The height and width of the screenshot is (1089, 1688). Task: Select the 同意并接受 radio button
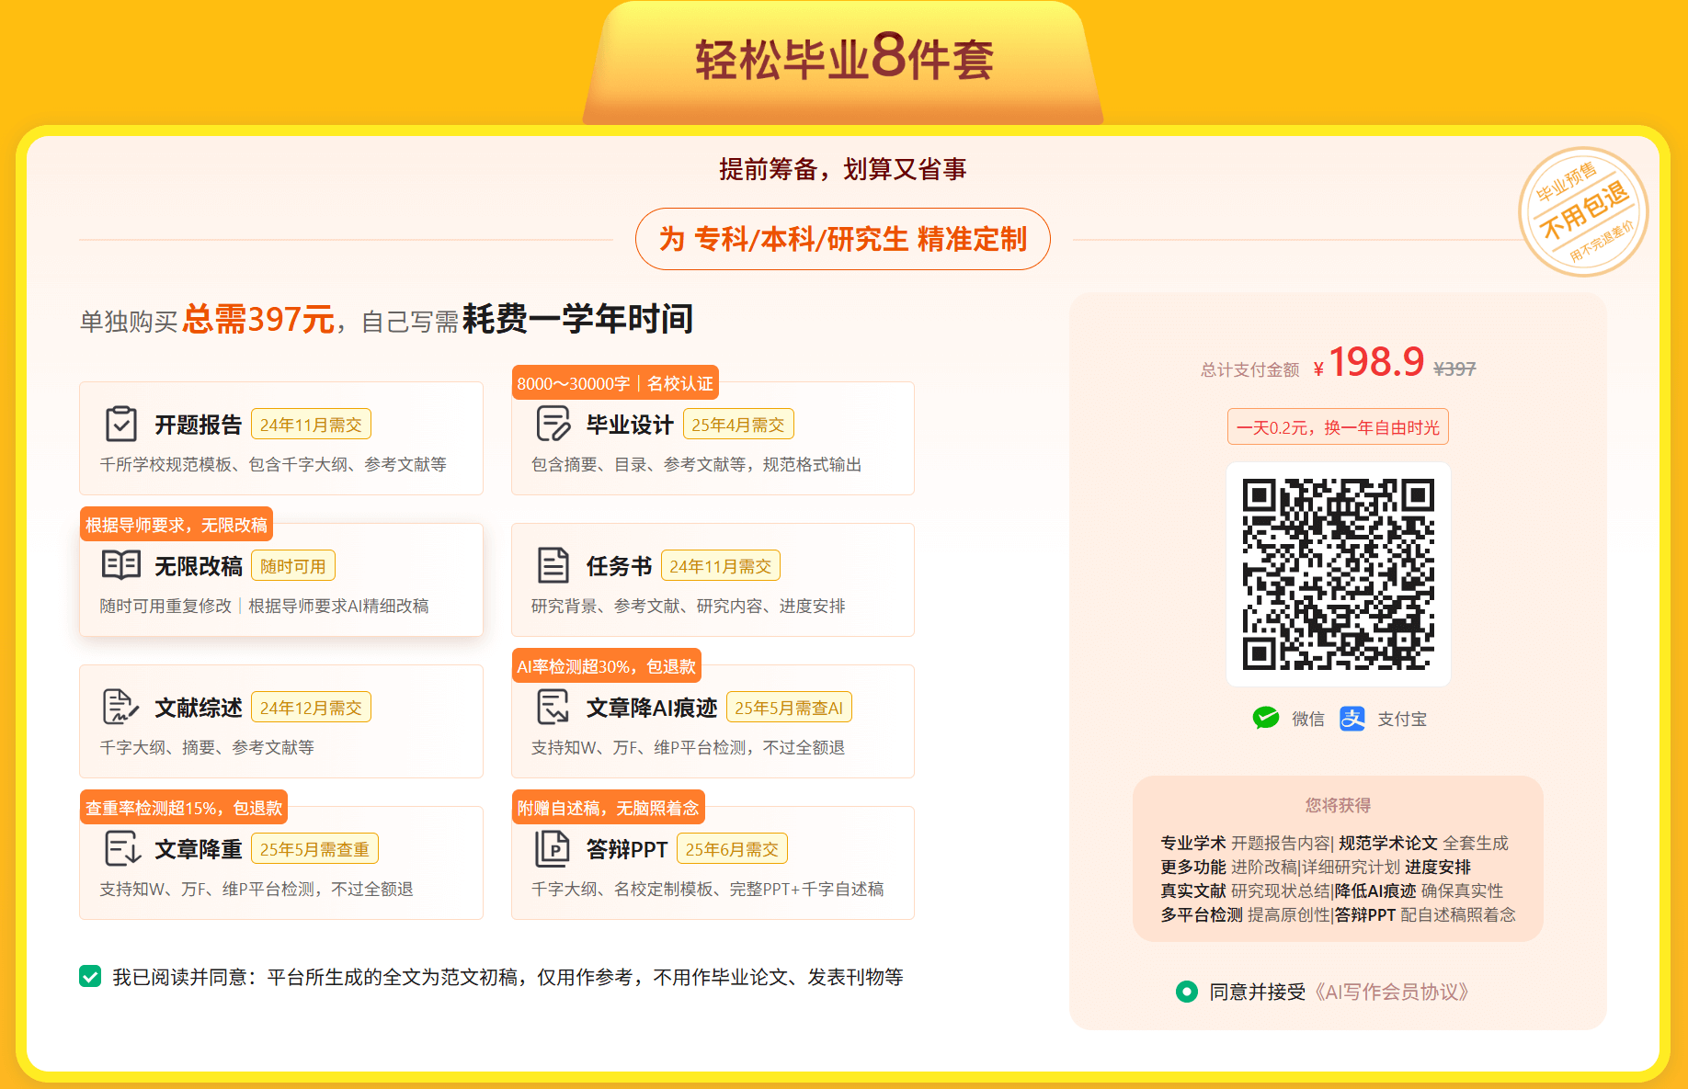click(x=1187, y=993)
